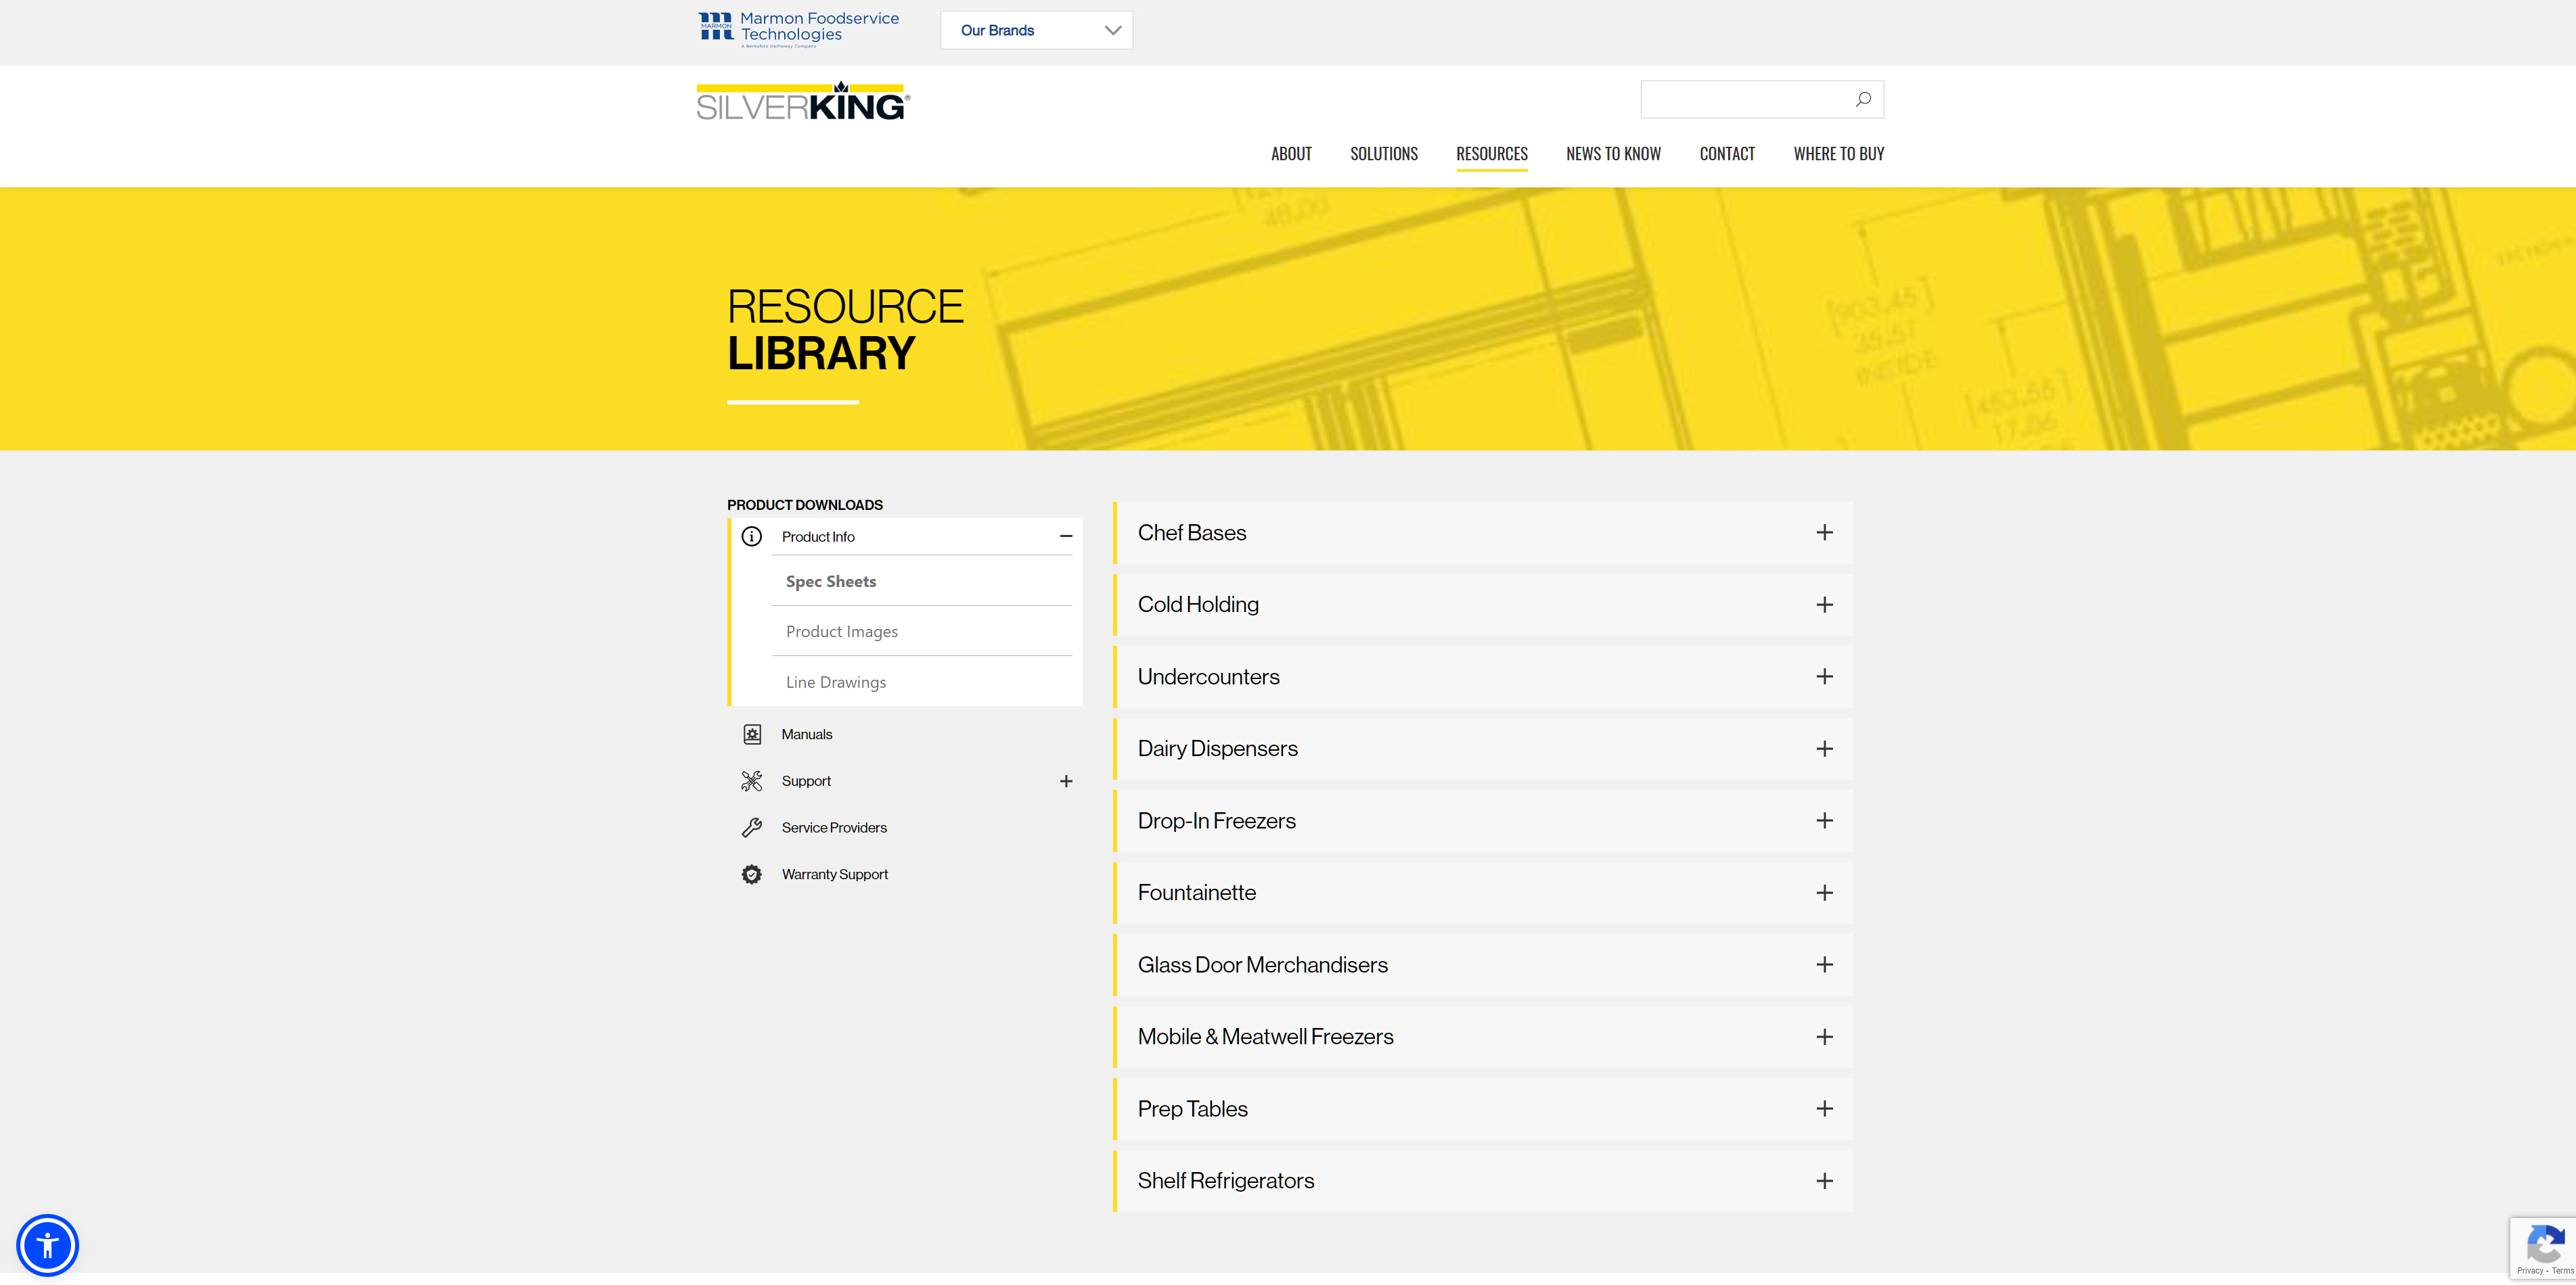Click the Manuals gear-document icon

[x=752, y=734]
